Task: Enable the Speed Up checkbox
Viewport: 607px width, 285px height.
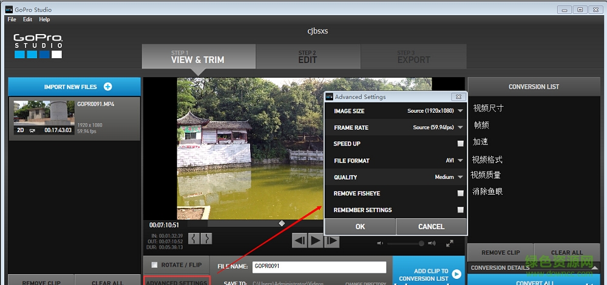Action: click(460, 144)
